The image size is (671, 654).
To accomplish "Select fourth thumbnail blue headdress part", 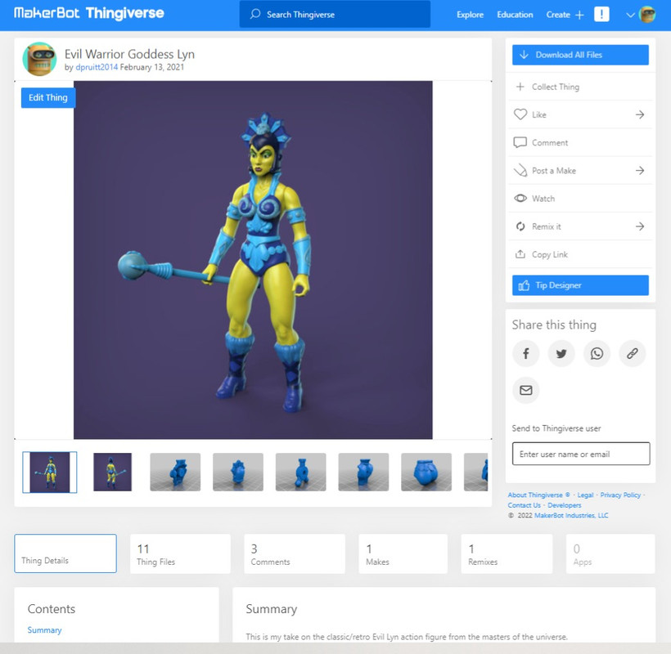I will 238,472.
